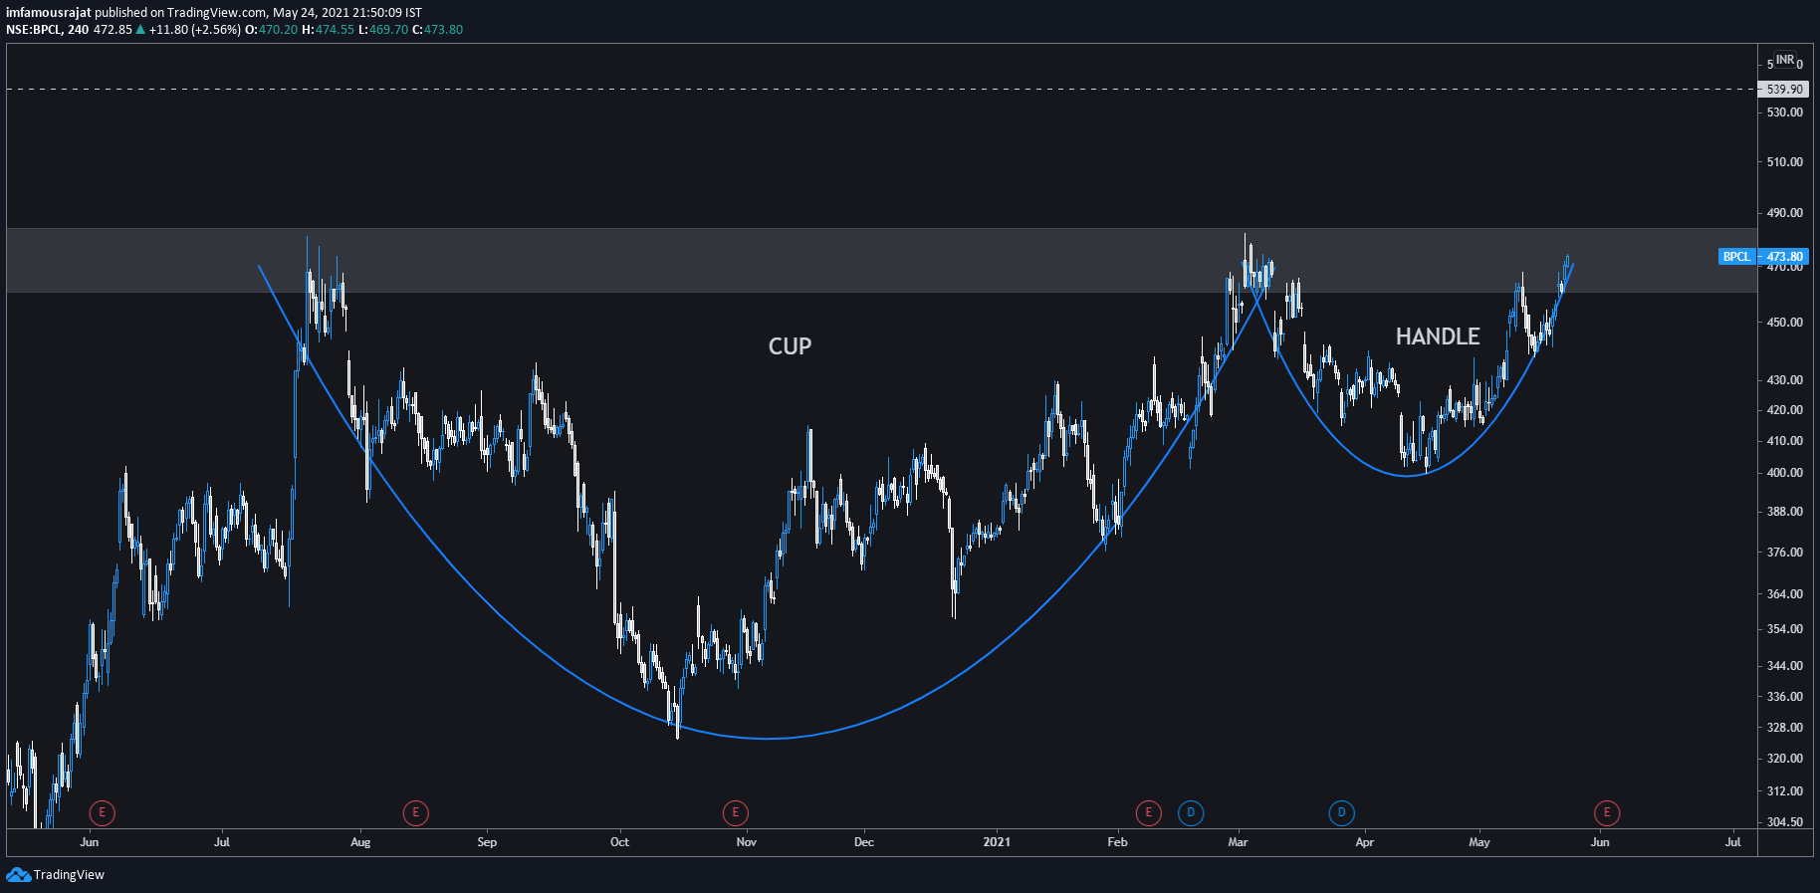This screenshot has width=1820, height=893.
Task: Click the imfamousrajat author name
Action: tap(48, 13)
